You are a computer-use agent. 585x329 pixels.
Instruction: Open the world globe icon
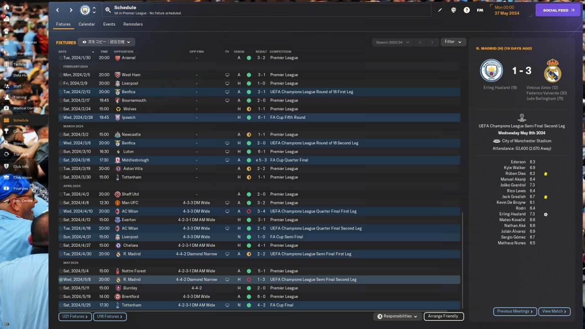tap(453, 10)
